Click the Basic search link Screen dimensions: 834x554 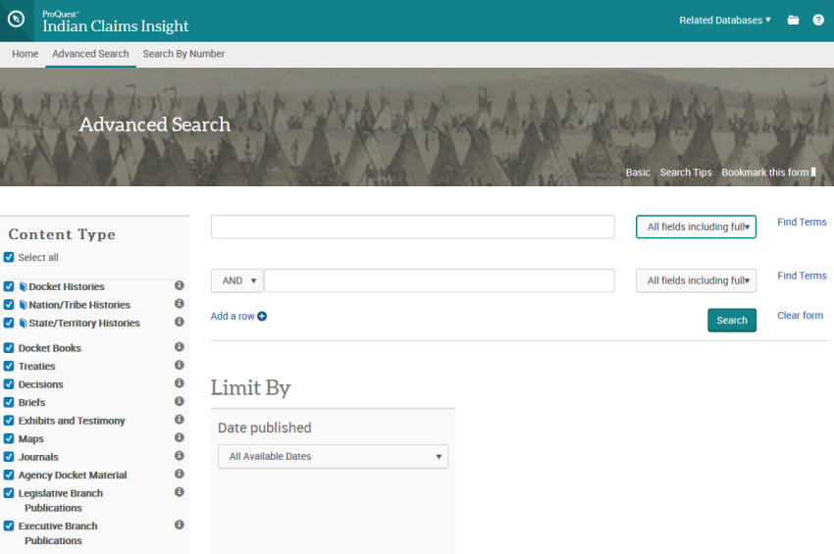click(x=638, y=173)
